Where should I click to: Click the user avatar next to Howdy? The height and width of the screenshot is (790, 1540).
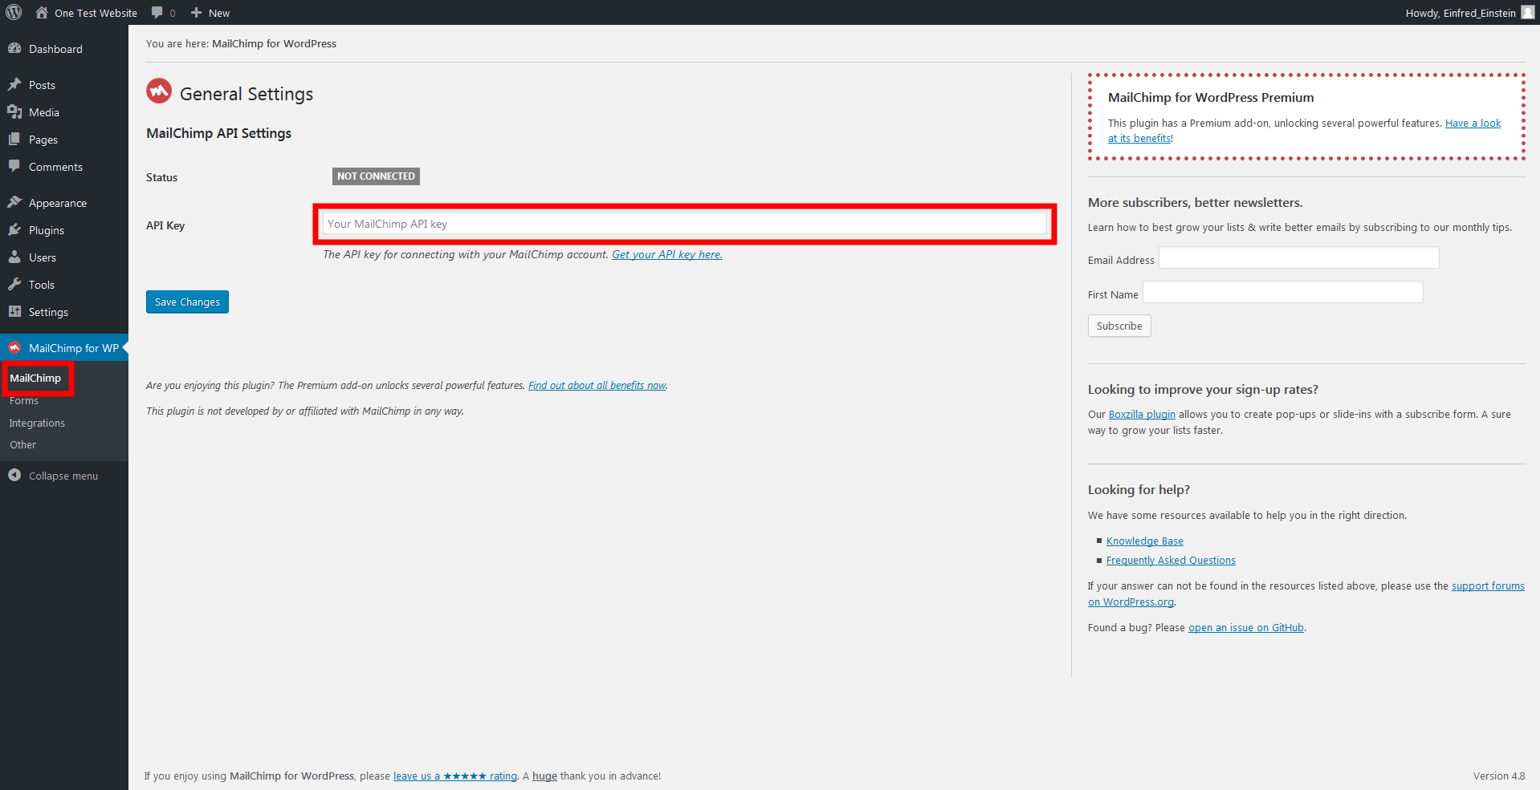point(1527,12)
